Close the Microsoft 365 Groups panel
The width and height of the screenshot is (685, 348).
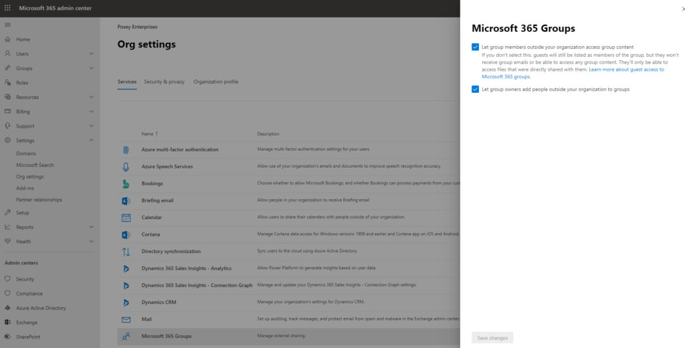(683, 9)
